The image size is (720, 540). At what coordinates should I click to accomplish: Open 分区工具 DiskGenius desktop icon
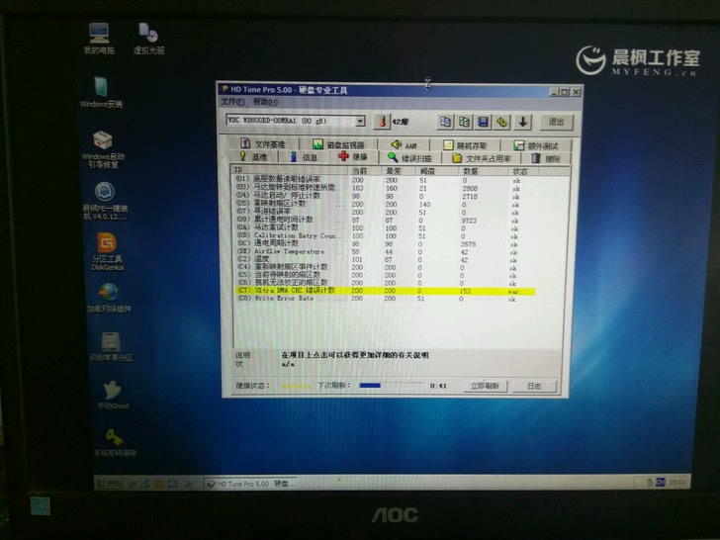pos(108,251)
